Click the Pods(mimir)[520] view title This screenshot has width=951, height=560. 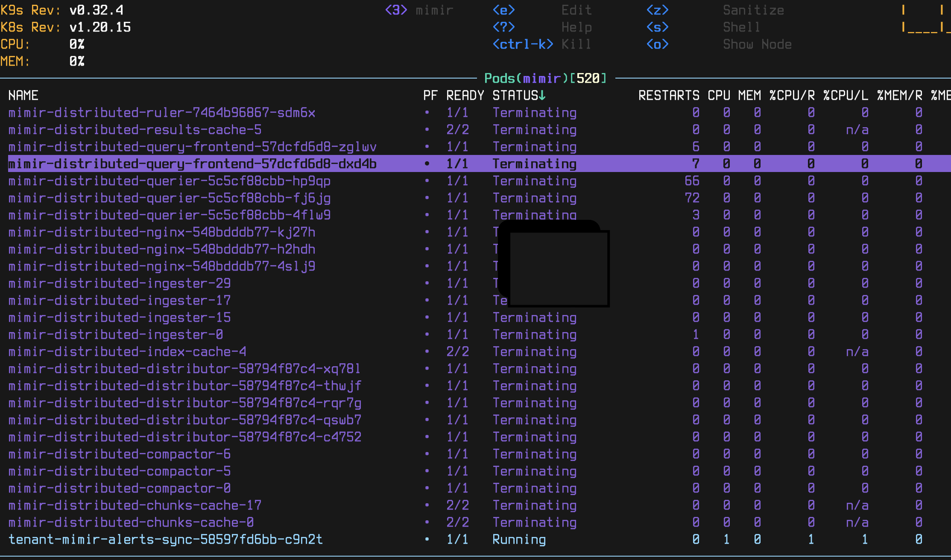coord(545,79)
